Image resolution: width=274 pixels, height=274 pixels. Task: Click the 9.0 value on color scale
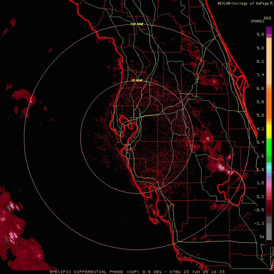[x=260, y=48]
